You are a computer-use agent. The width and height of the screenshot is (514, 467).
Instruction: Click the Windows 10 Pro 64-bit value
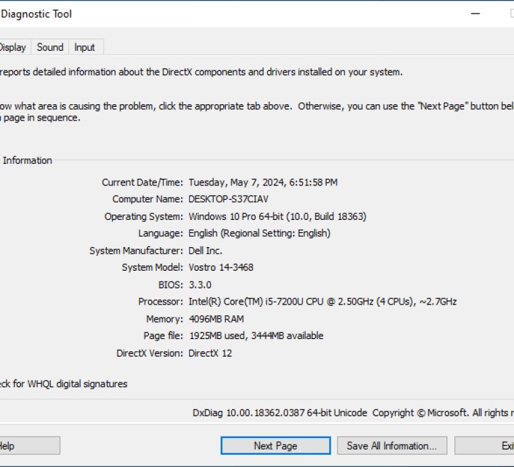point(277,217)
